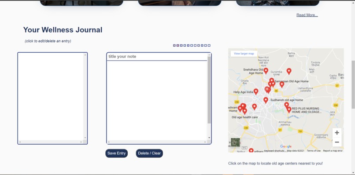Image resolution: width=355 pixels, height=175 pixels.
Task: Open map Terms of Use
Action: (314, 151)
